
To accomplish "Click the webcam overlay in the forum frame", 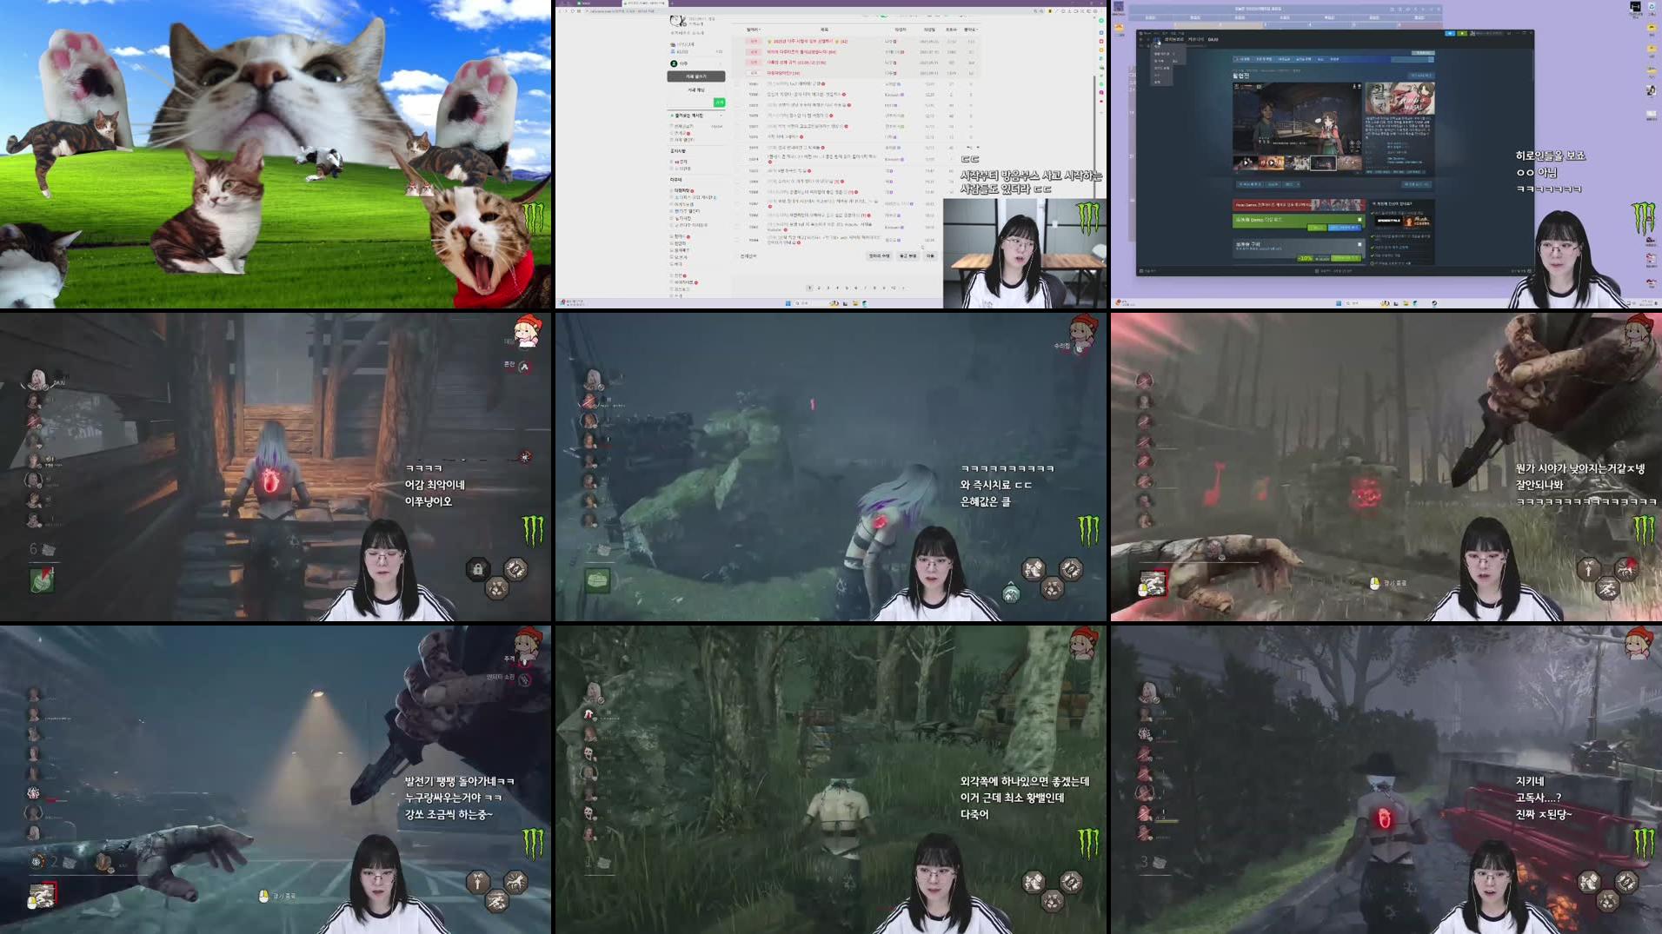I will tap(1025, 254).
